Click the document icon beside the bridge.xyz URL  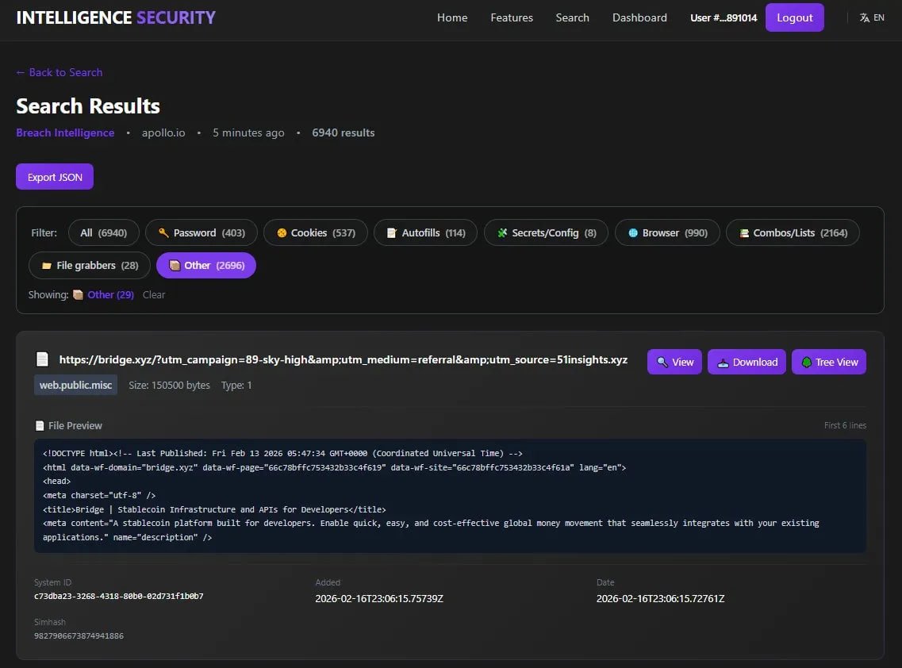pyautogui.click(x=42, y=359)
